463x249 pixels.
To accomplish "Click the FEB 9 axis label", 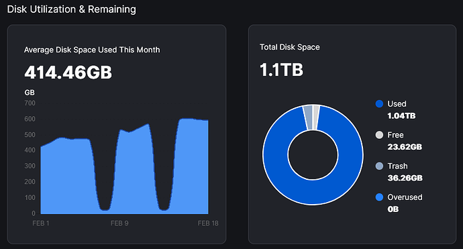I will tap(119, 223).
